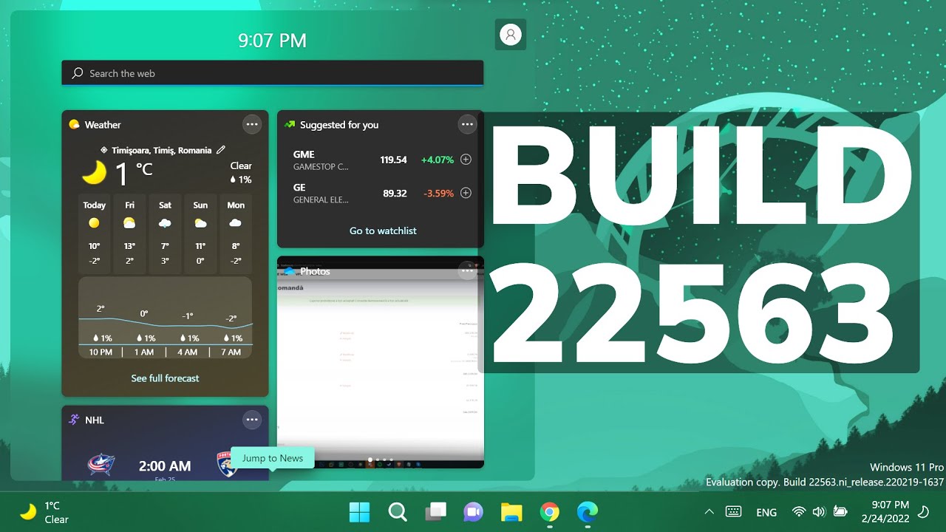Screen dimensions: 946x532
Task: Open Photos widget more options menu
Action: [x=467, y=271]
